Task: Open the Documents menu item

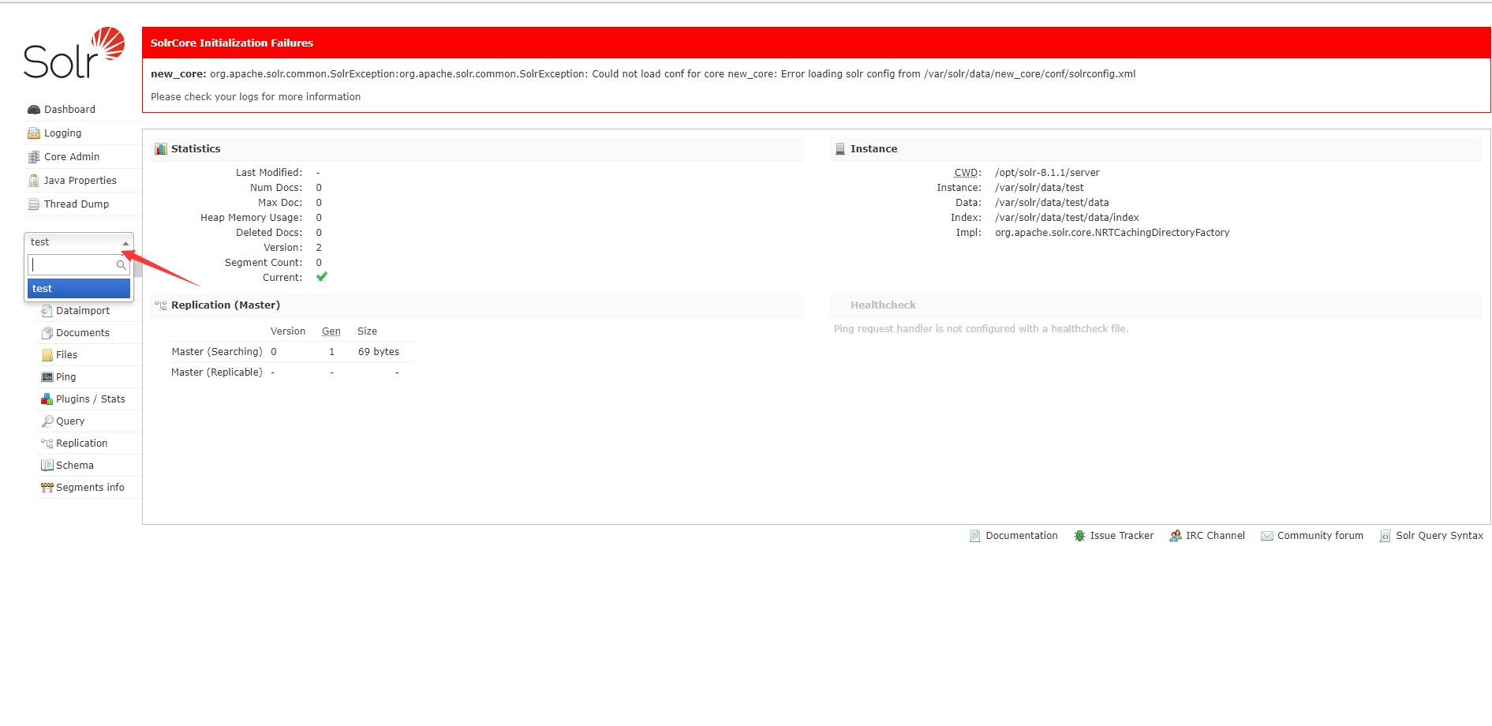Action: coord(82,333)
